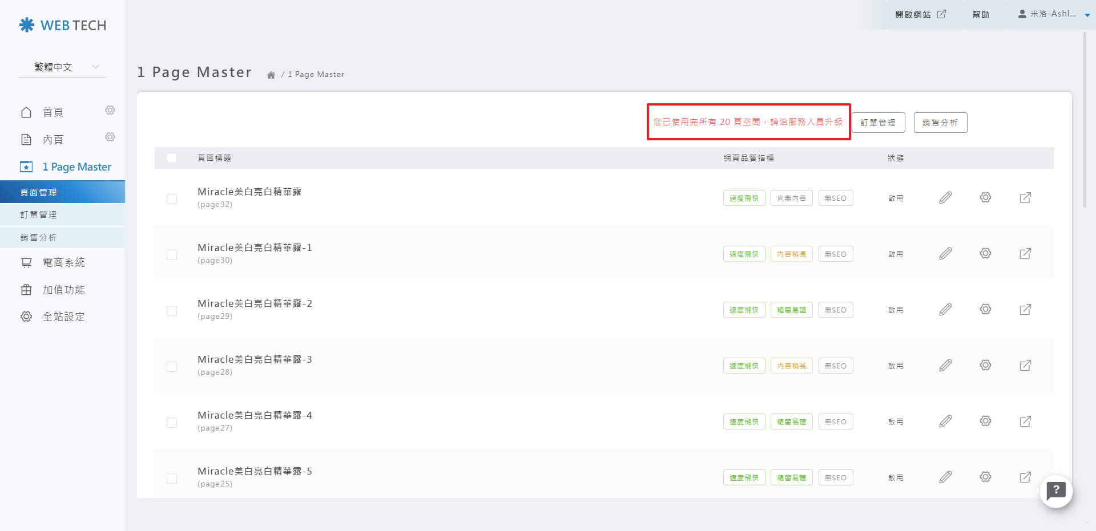Select the checkbox for page28 row
Viewport: 1096px width, 531px height.
click(x=172, y=367)
